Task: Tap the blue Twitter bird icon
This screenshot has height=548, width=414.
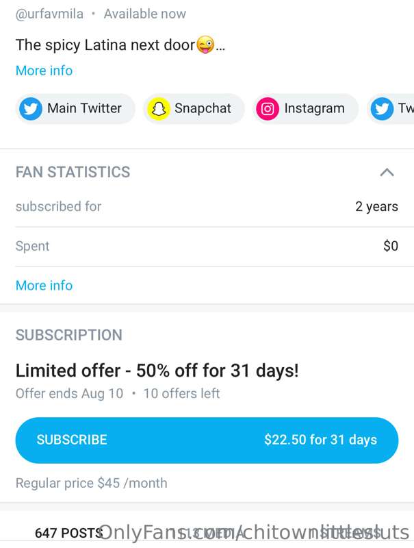Action: (x=31, y=109)
